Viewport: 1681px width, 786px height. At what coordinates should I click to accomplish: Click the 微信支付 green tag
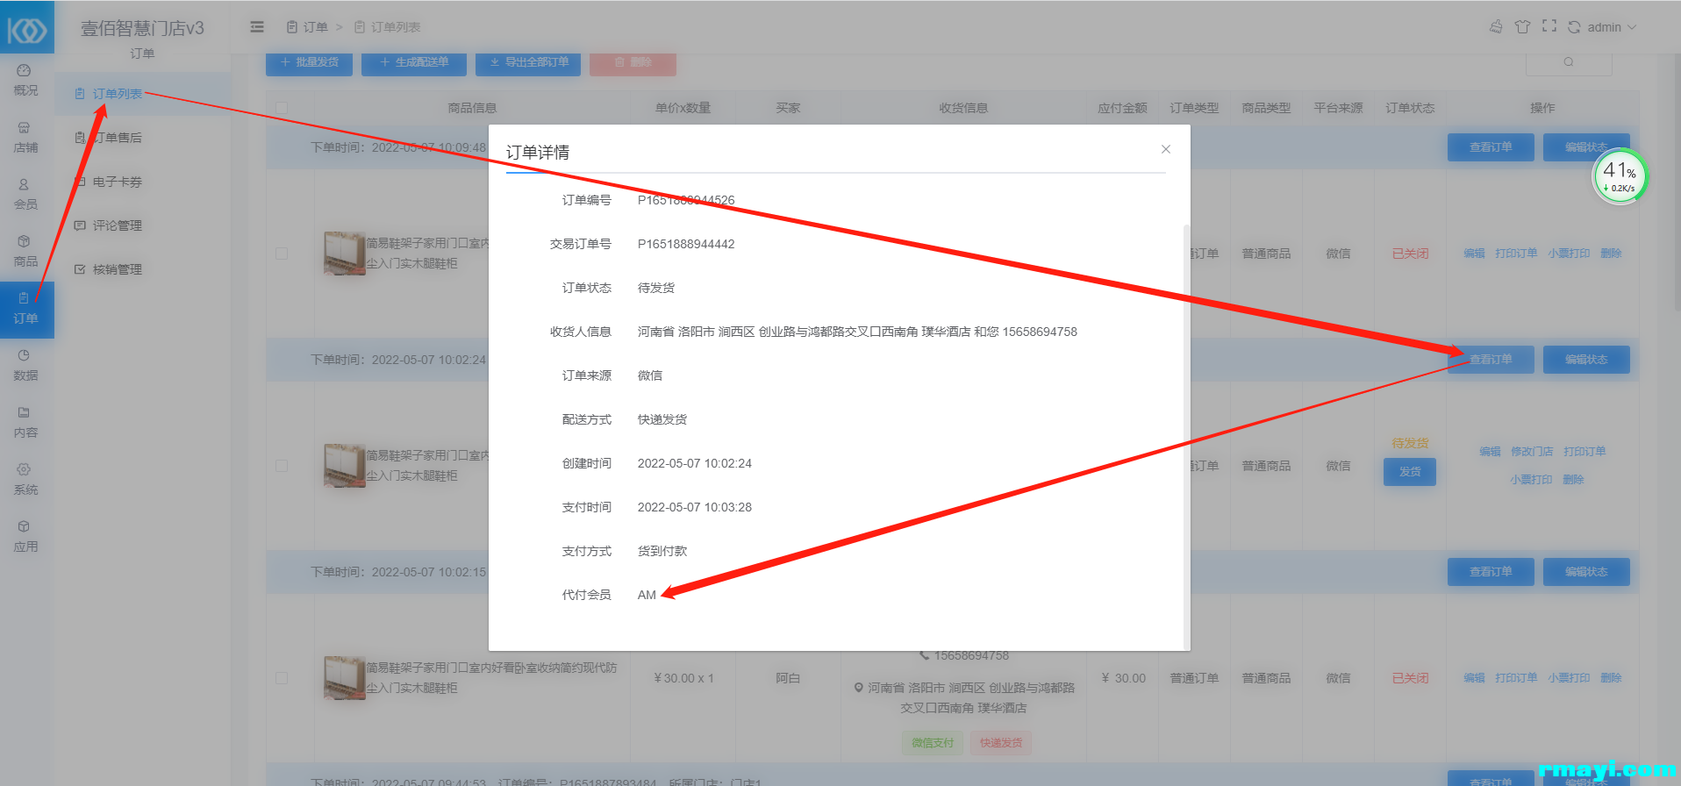click(932, 743)
